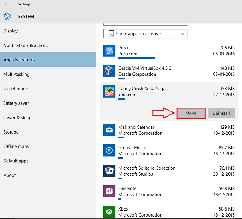Select the Groove Music icon

109,150
